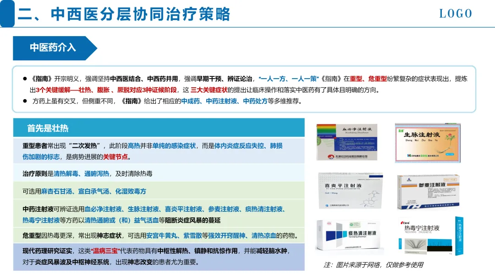Screen dimensions: 495x278
Task: Select the 参麦注射液 product image
Action: click(428, 192)
